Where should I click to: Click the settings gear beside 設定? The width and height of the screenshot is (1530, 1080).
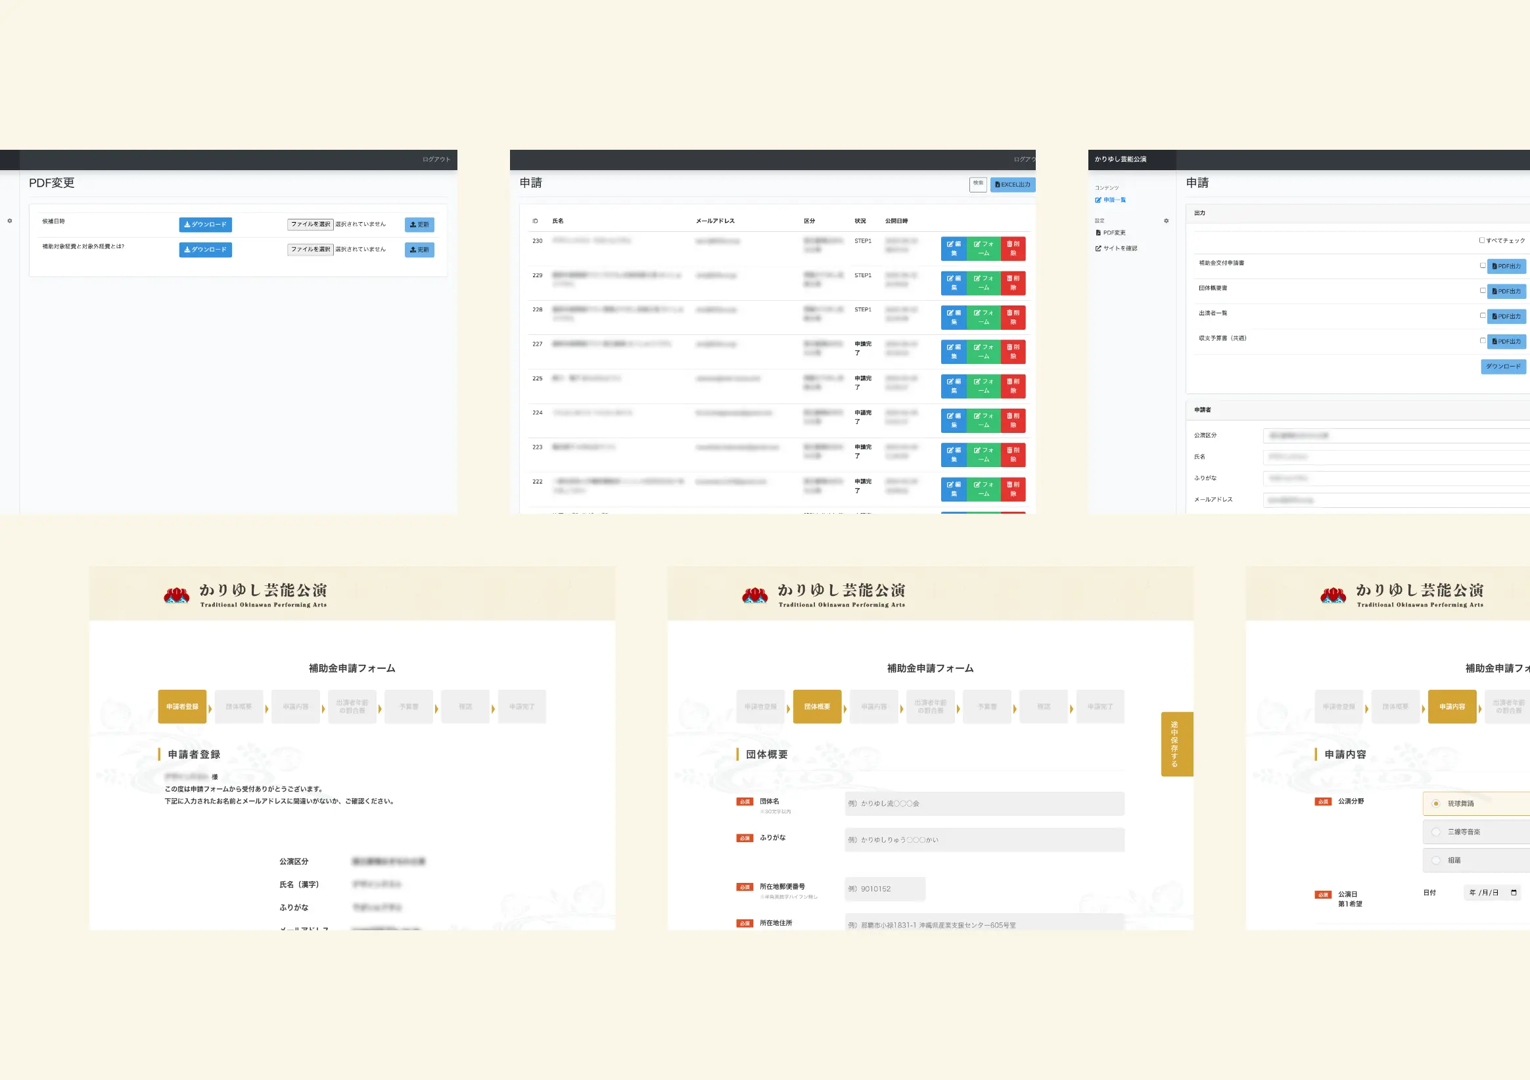pyautogui.click(x=1166, y=221)
